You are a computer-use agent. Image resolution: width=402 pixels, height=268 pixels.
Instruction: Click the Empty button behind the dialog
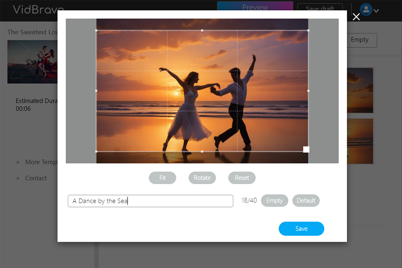point(362,40)
